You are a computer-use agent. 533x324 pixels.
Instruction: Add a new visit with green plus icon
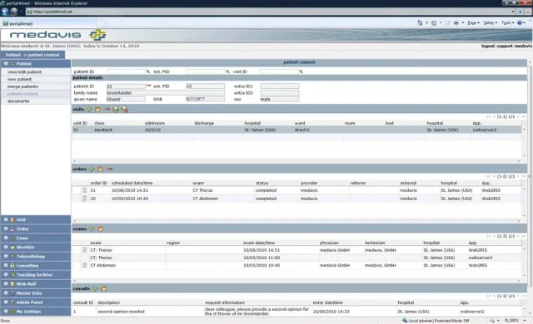89,109
